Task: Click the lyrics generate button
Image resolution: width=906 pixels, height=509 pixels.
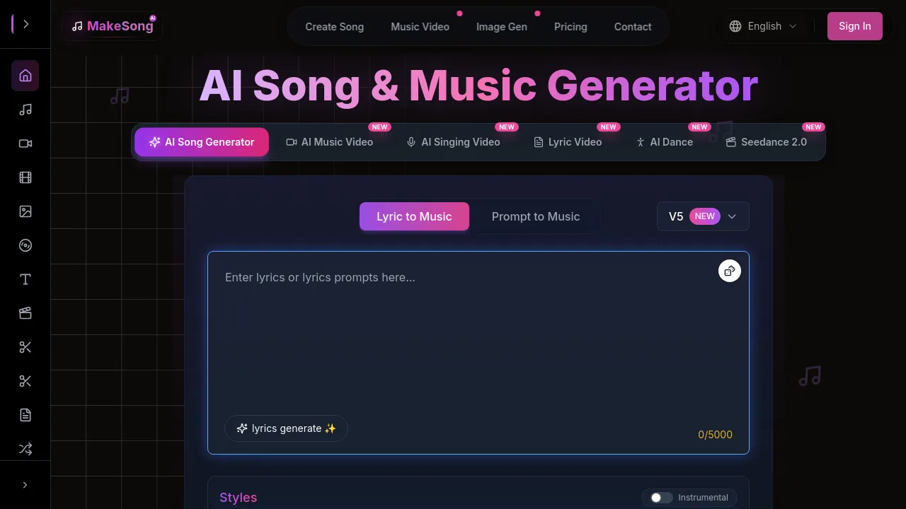Action: point(286,428)
